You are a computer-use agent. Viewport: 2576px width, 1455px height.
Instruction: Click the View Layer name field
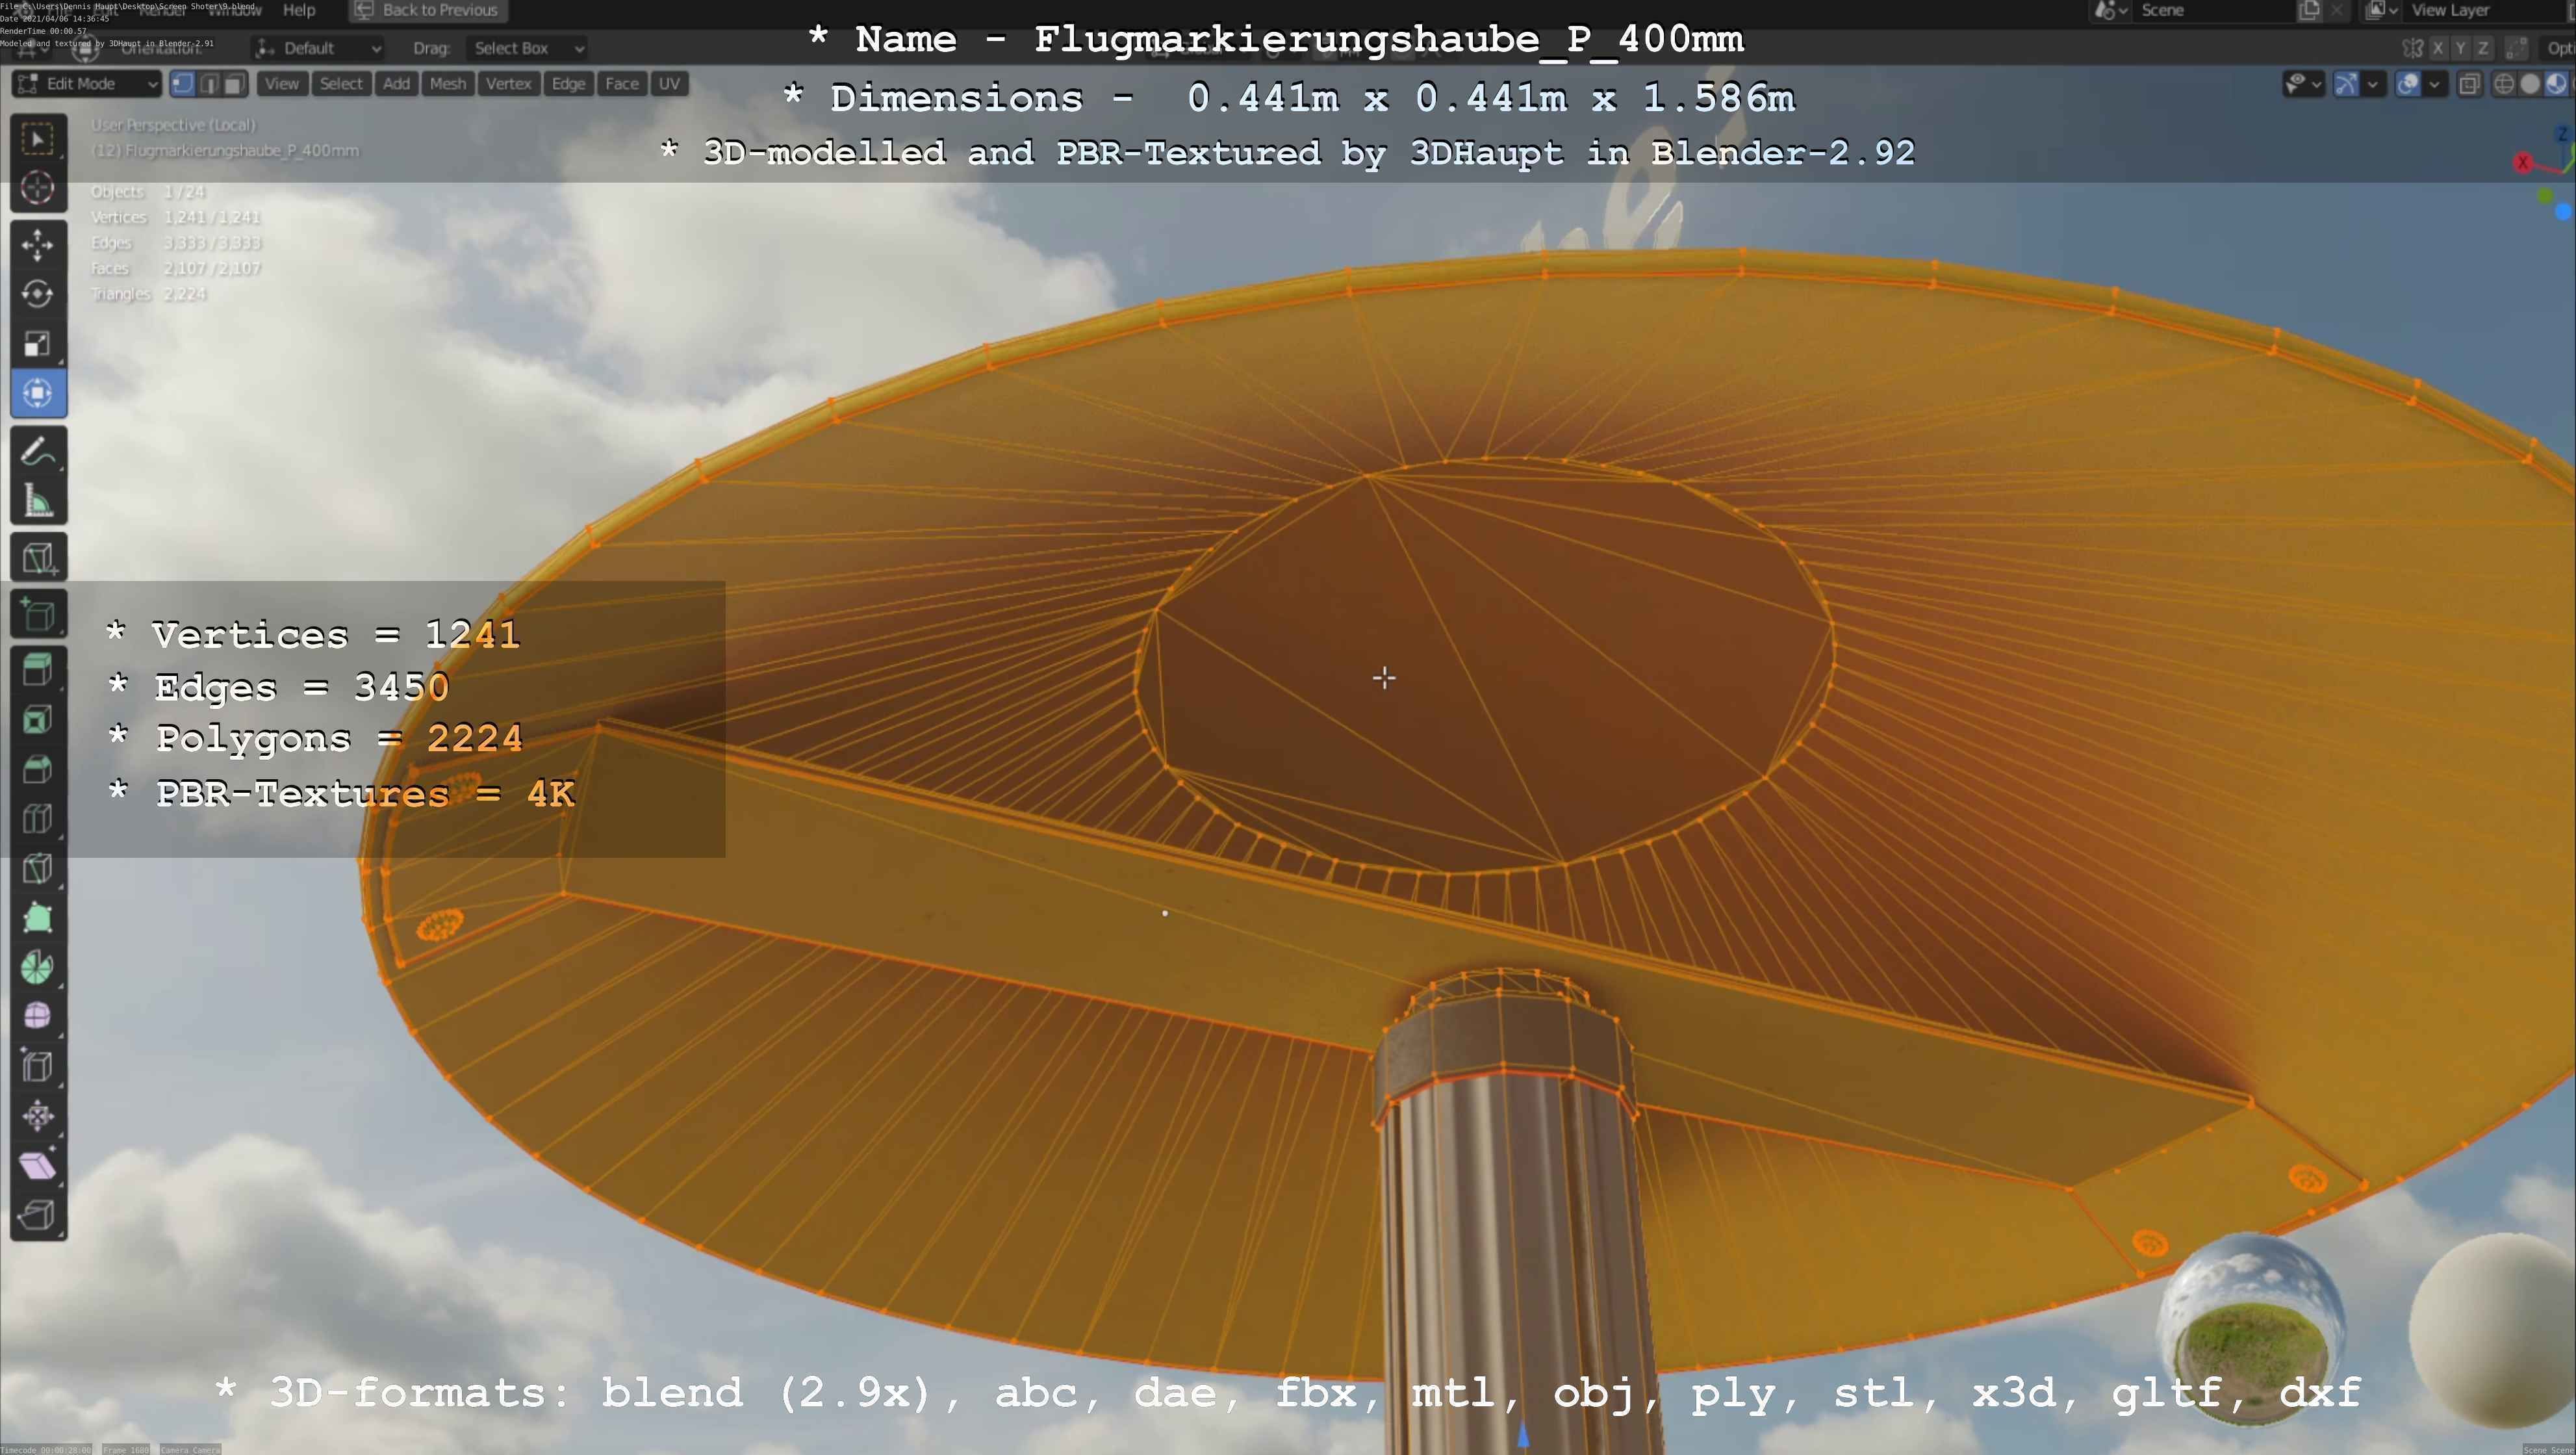click(2485, 10)
